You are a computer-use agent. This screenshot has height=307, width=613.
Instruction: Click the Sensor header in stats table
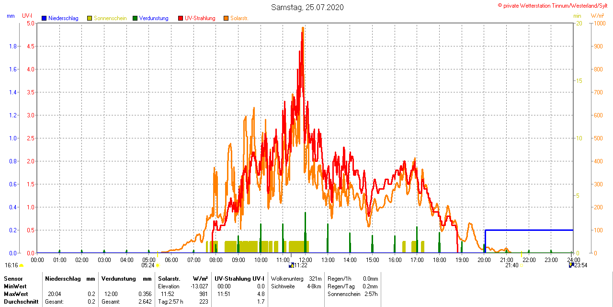tap(13, 278)
